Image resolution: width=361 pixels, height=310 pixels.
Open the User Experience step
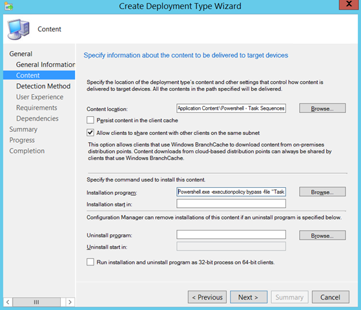pyautogui.click(x=39, y=97)
